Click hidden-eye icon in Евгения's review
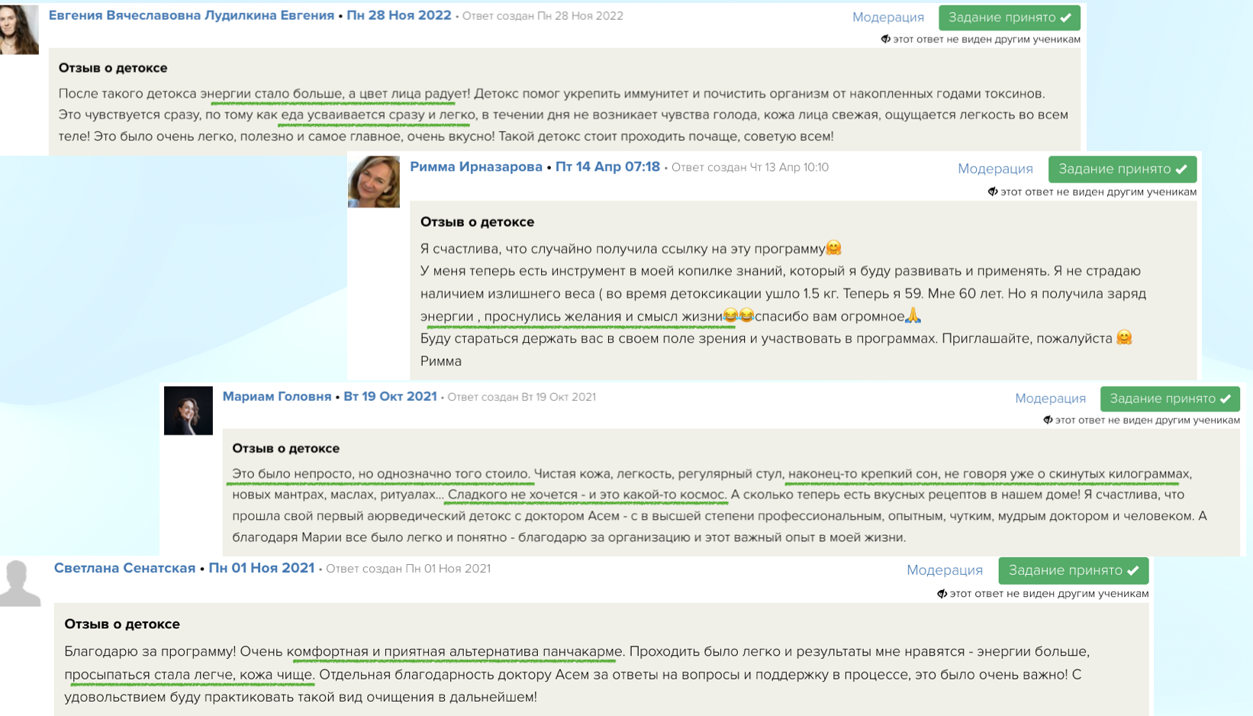 (x=885, y=39)
